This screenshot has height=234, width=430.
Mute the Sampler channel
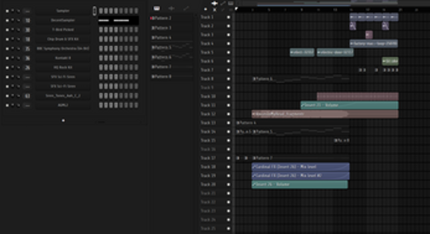coord(7,11)
